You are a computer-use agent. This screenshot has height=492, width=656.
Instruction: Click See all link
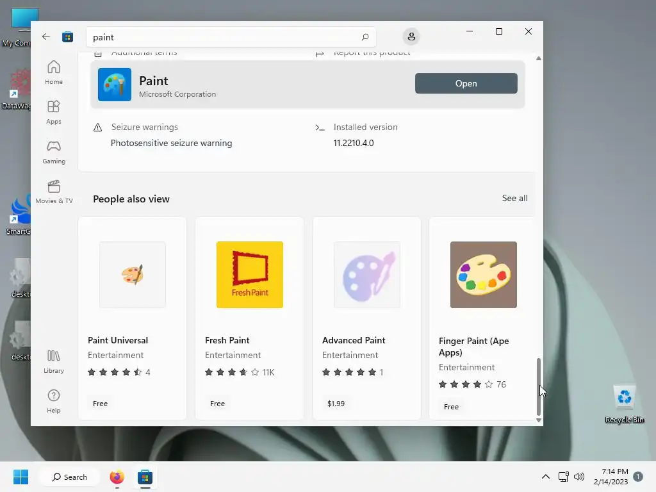pyautogui.click(x=514, y=199)
